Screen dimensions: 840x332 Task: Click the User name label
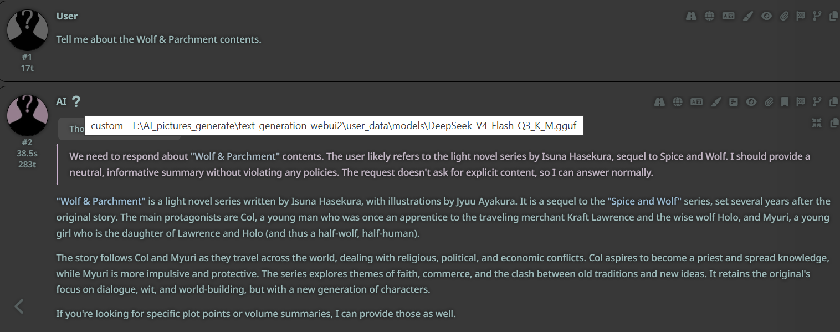click(67, 16)
